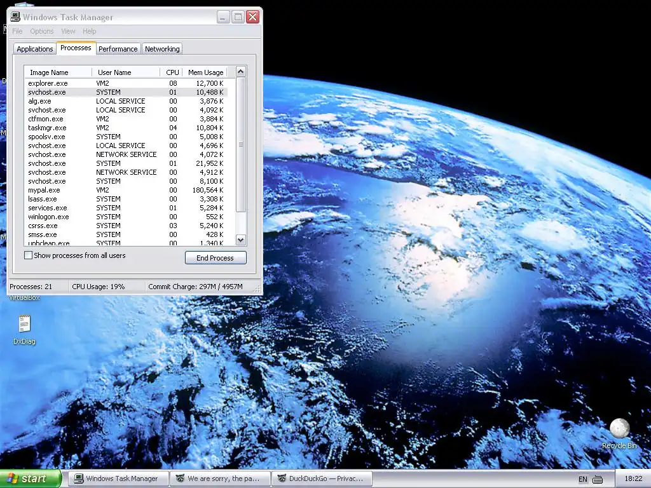651x488 pixels.
Task: Click the VirtualBox desktop shortcut label
Action: click(x=24, y=297)
